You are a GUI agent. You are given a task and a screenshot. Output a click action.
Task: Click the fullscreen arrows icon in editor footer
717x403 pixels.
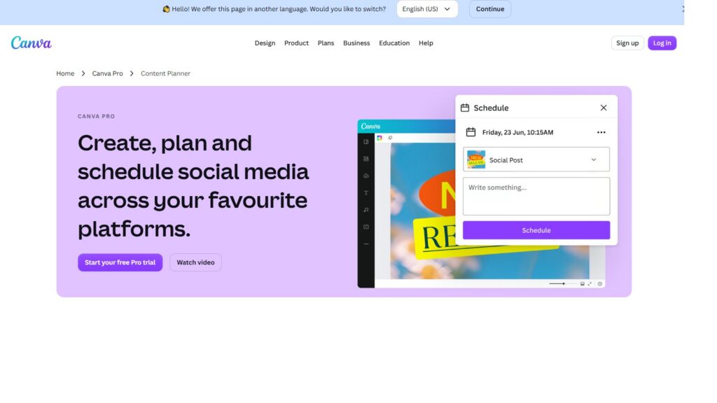tap(590, 284)
